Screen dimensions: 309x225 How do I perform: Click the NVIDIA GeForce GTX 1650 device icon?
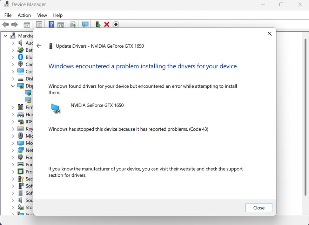(56, 109)
